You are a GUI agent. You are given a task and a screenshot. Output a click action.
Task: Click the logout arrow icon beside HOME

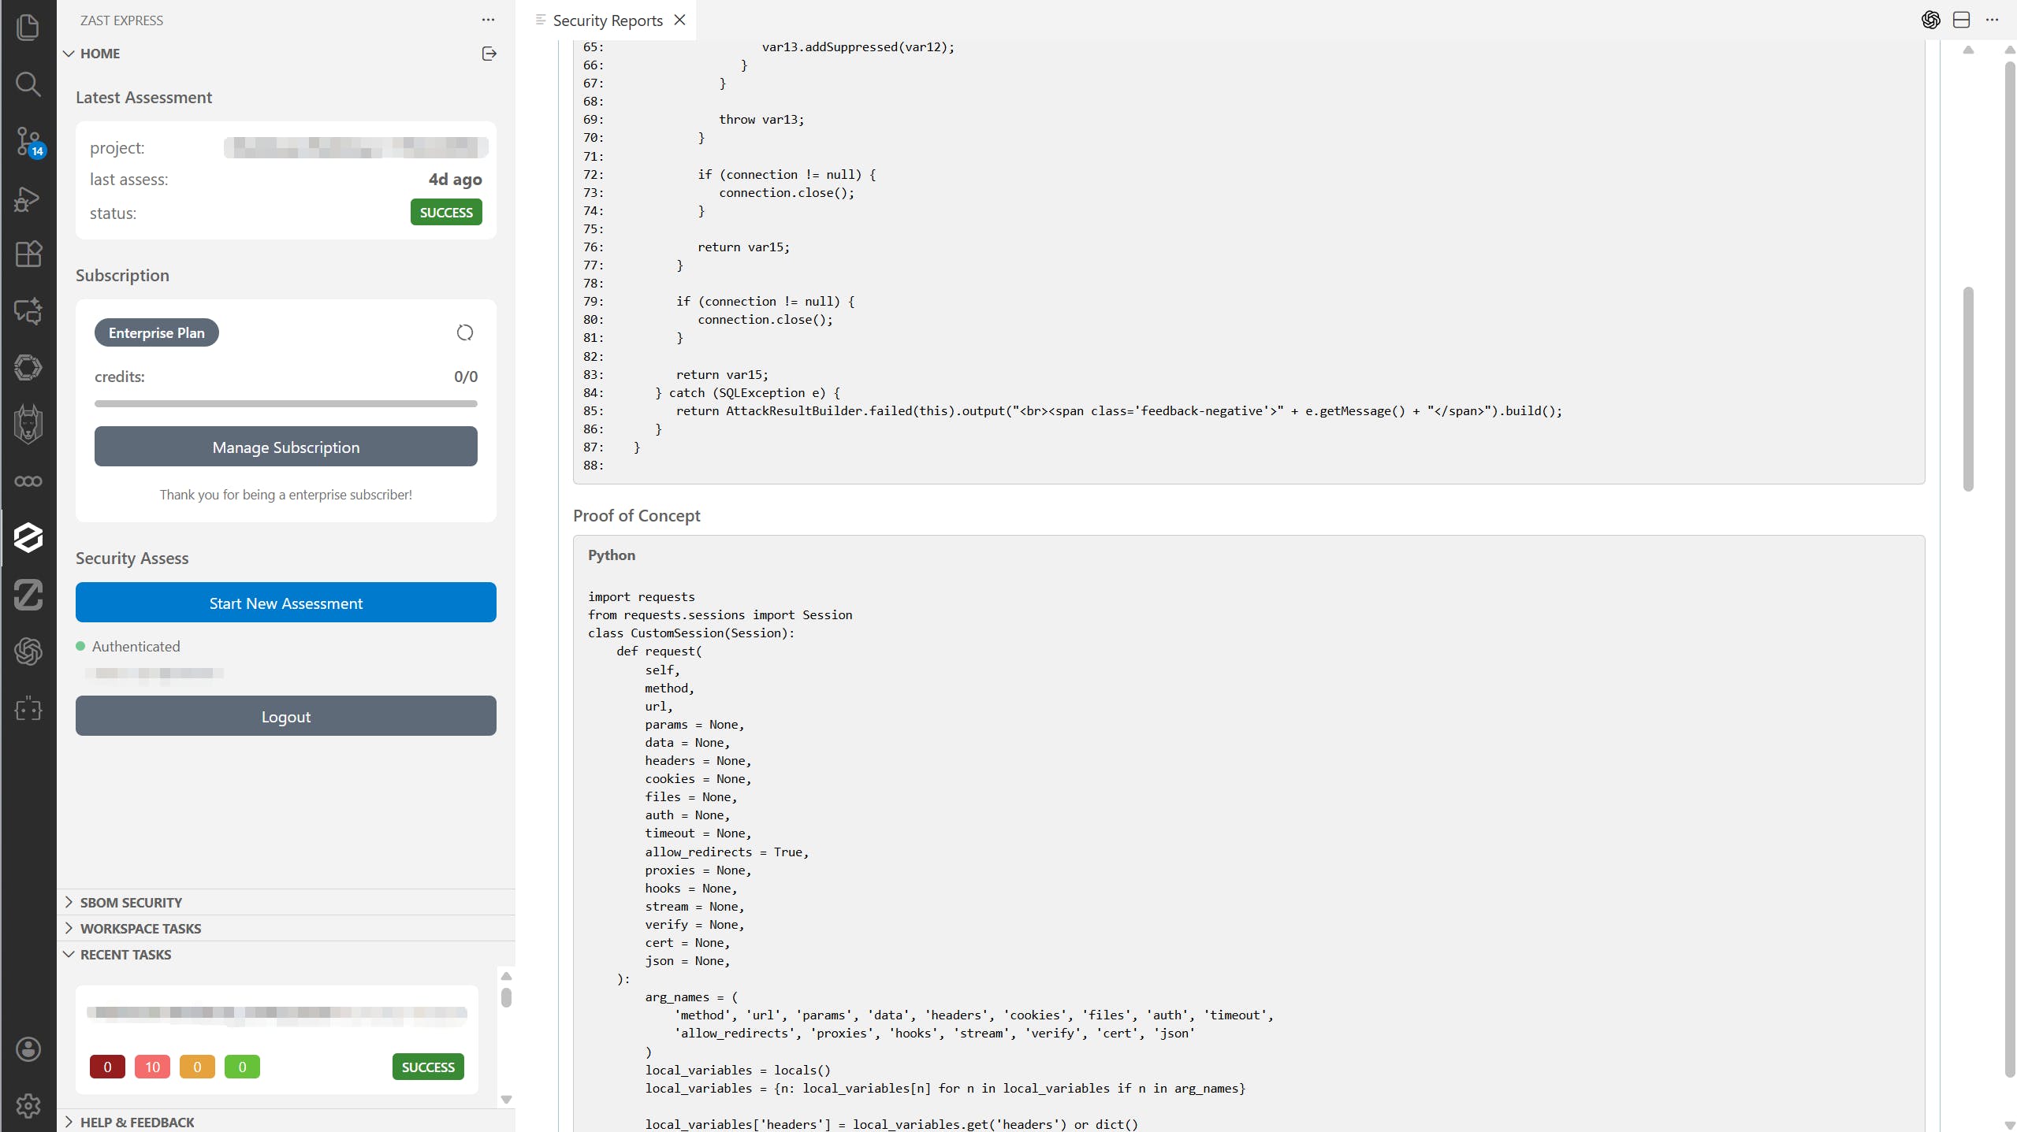(x=489, y=54)
